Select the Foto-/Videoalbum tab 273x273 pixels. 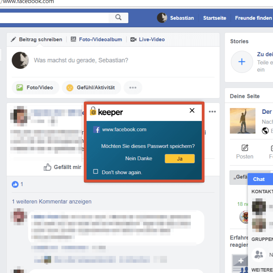(101, 40)
